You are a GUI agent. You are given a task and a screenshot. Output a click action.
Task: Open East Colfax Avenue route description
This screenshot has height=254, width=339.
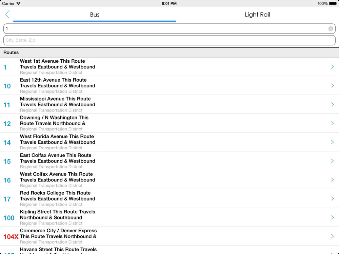(x=58, y=158)
